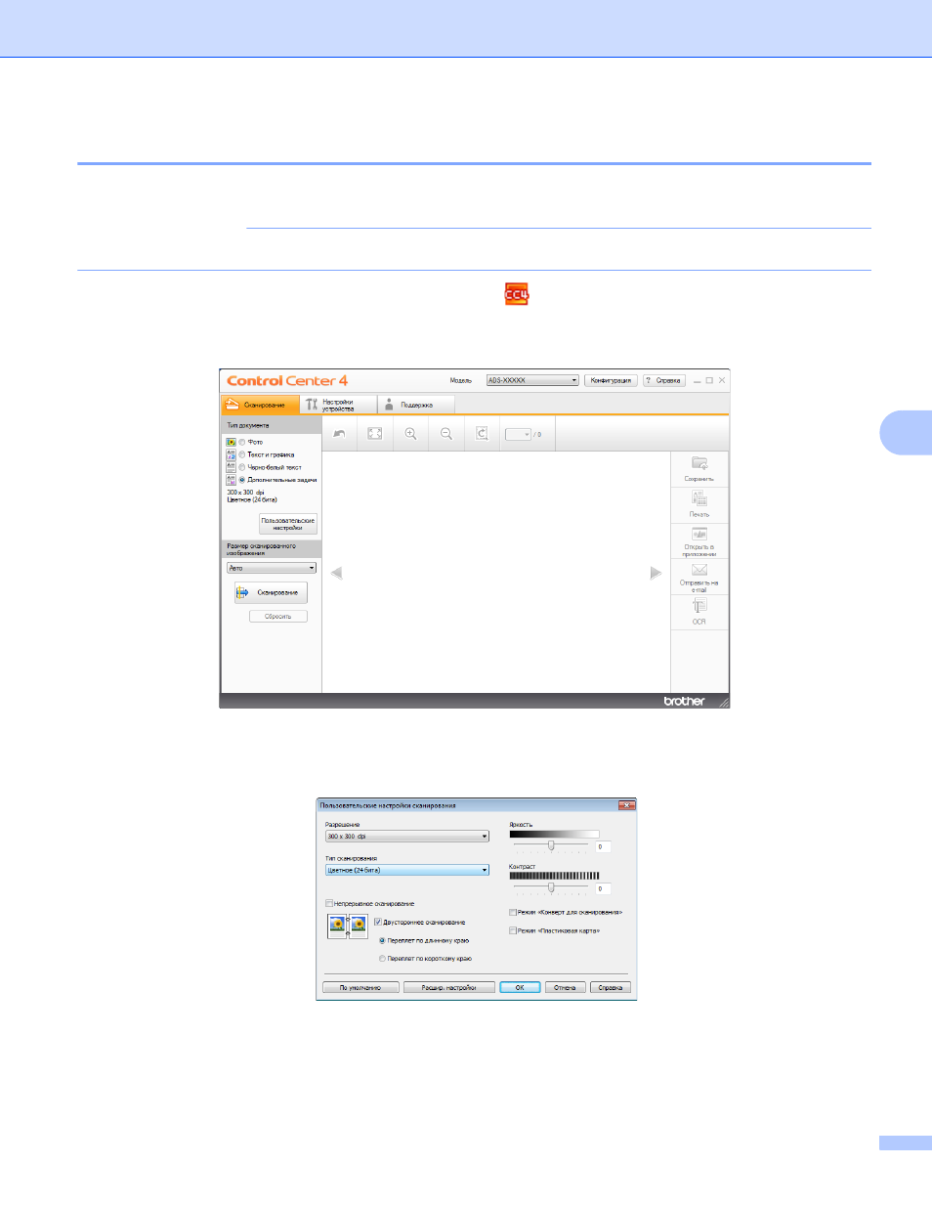Viewport: 932px width, 1207px height.
Task: Click the Сканирование start button
Action: pos(271,592)
